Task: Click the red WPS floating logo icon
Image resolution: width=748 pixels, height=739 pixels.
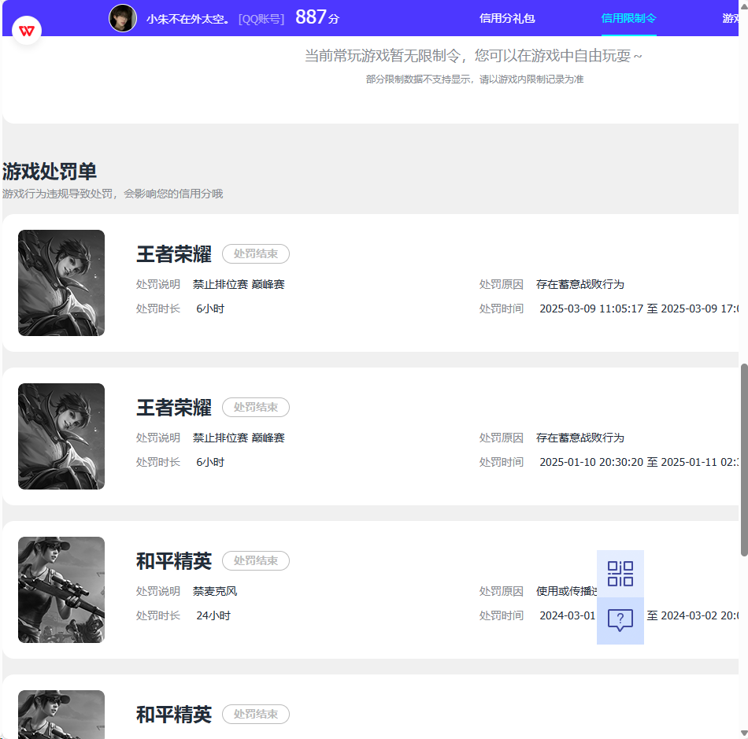Action: [27, 31]
